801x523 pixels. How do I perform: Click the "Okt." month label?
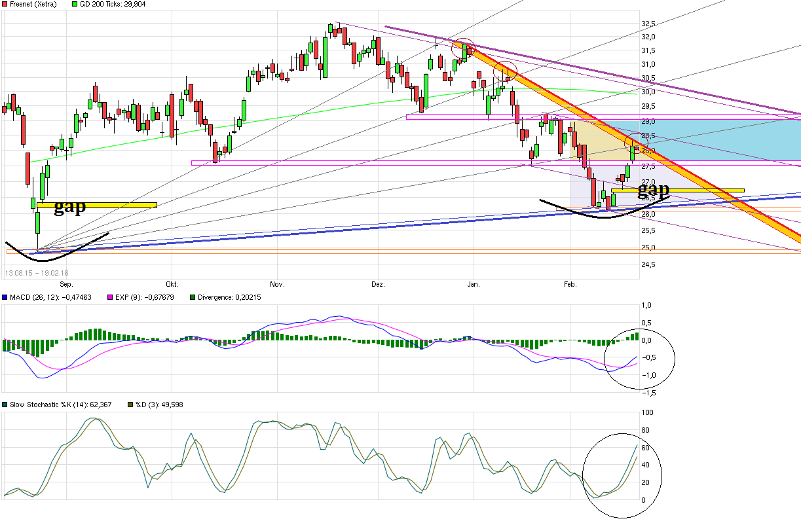point(172,285)
